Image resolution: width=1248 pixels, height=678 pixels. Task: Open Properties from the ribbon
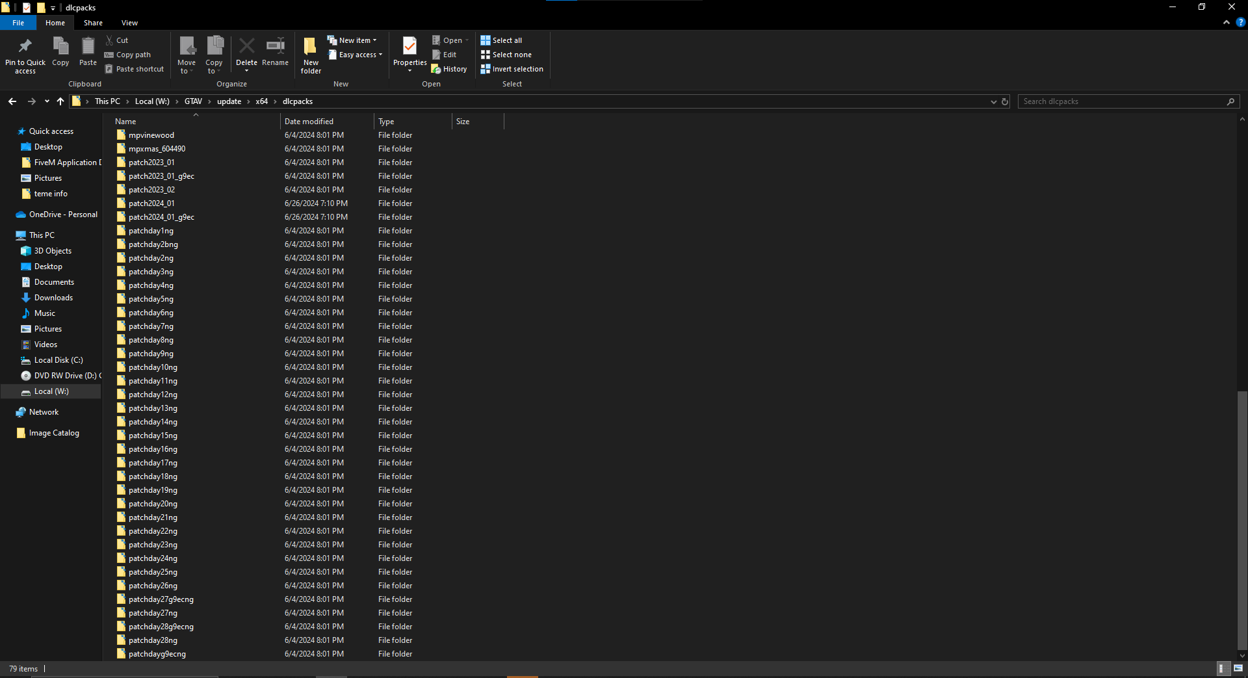click(409, 47)
